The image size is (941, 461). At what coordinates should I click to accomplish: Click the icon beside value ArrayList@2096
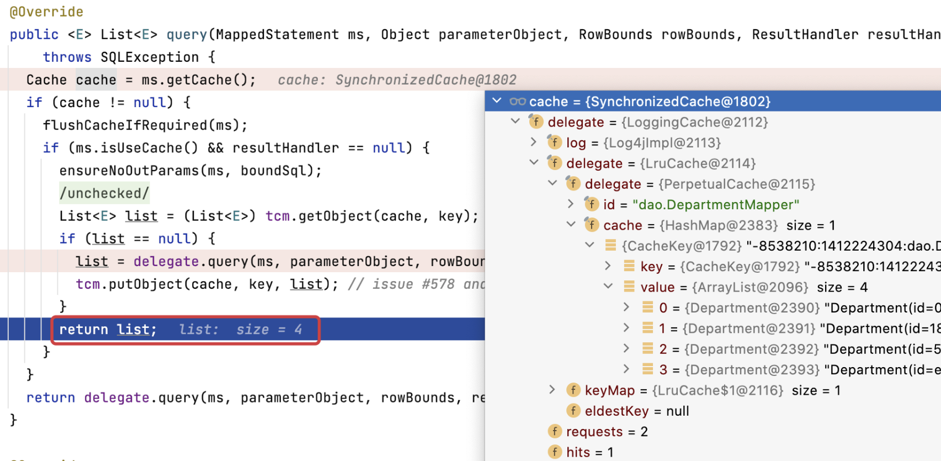pyautogui.click(x=629, y=287)
